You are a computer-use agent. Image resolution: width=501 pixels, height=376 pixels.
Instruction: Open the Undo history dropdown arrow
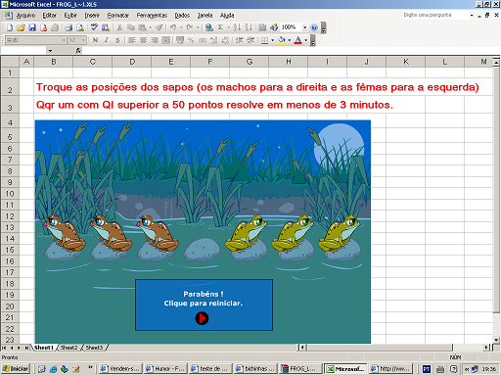pos(181,27)
